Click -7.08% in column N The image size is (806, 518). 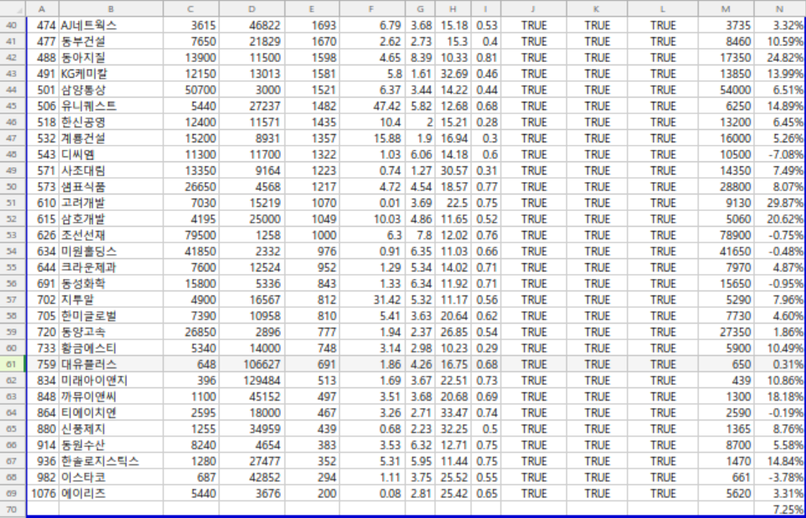point(780,155)
